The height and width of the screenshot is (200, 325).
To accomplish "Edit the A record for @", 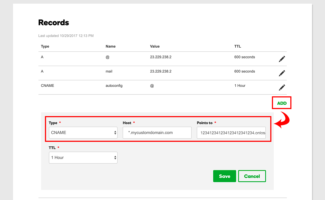I will [282, 59].
